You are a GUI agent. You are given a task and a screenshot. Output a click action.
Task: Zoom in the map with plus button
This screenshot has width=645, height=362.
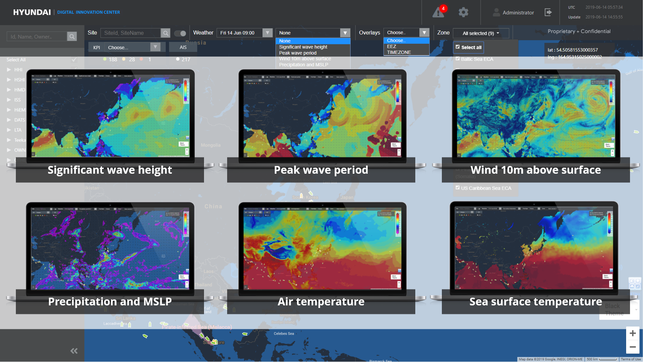pos(633,333)
